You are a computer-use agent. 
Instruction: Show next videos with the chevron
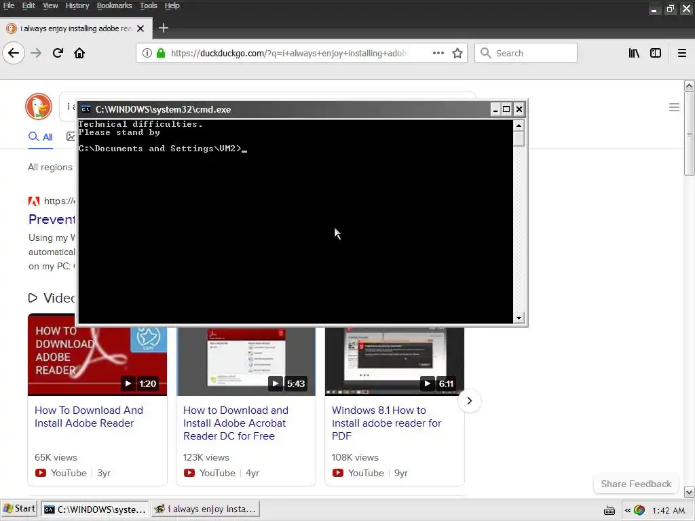coord(470,401)
